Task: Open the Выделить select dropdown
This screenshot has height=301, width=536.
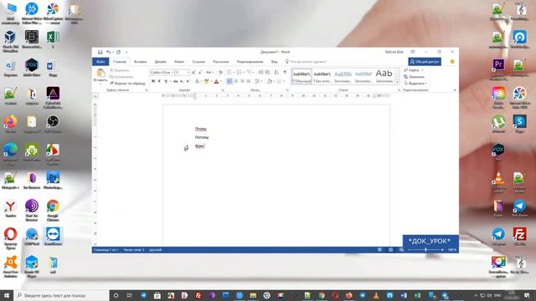Action: (x=415, y=84)
